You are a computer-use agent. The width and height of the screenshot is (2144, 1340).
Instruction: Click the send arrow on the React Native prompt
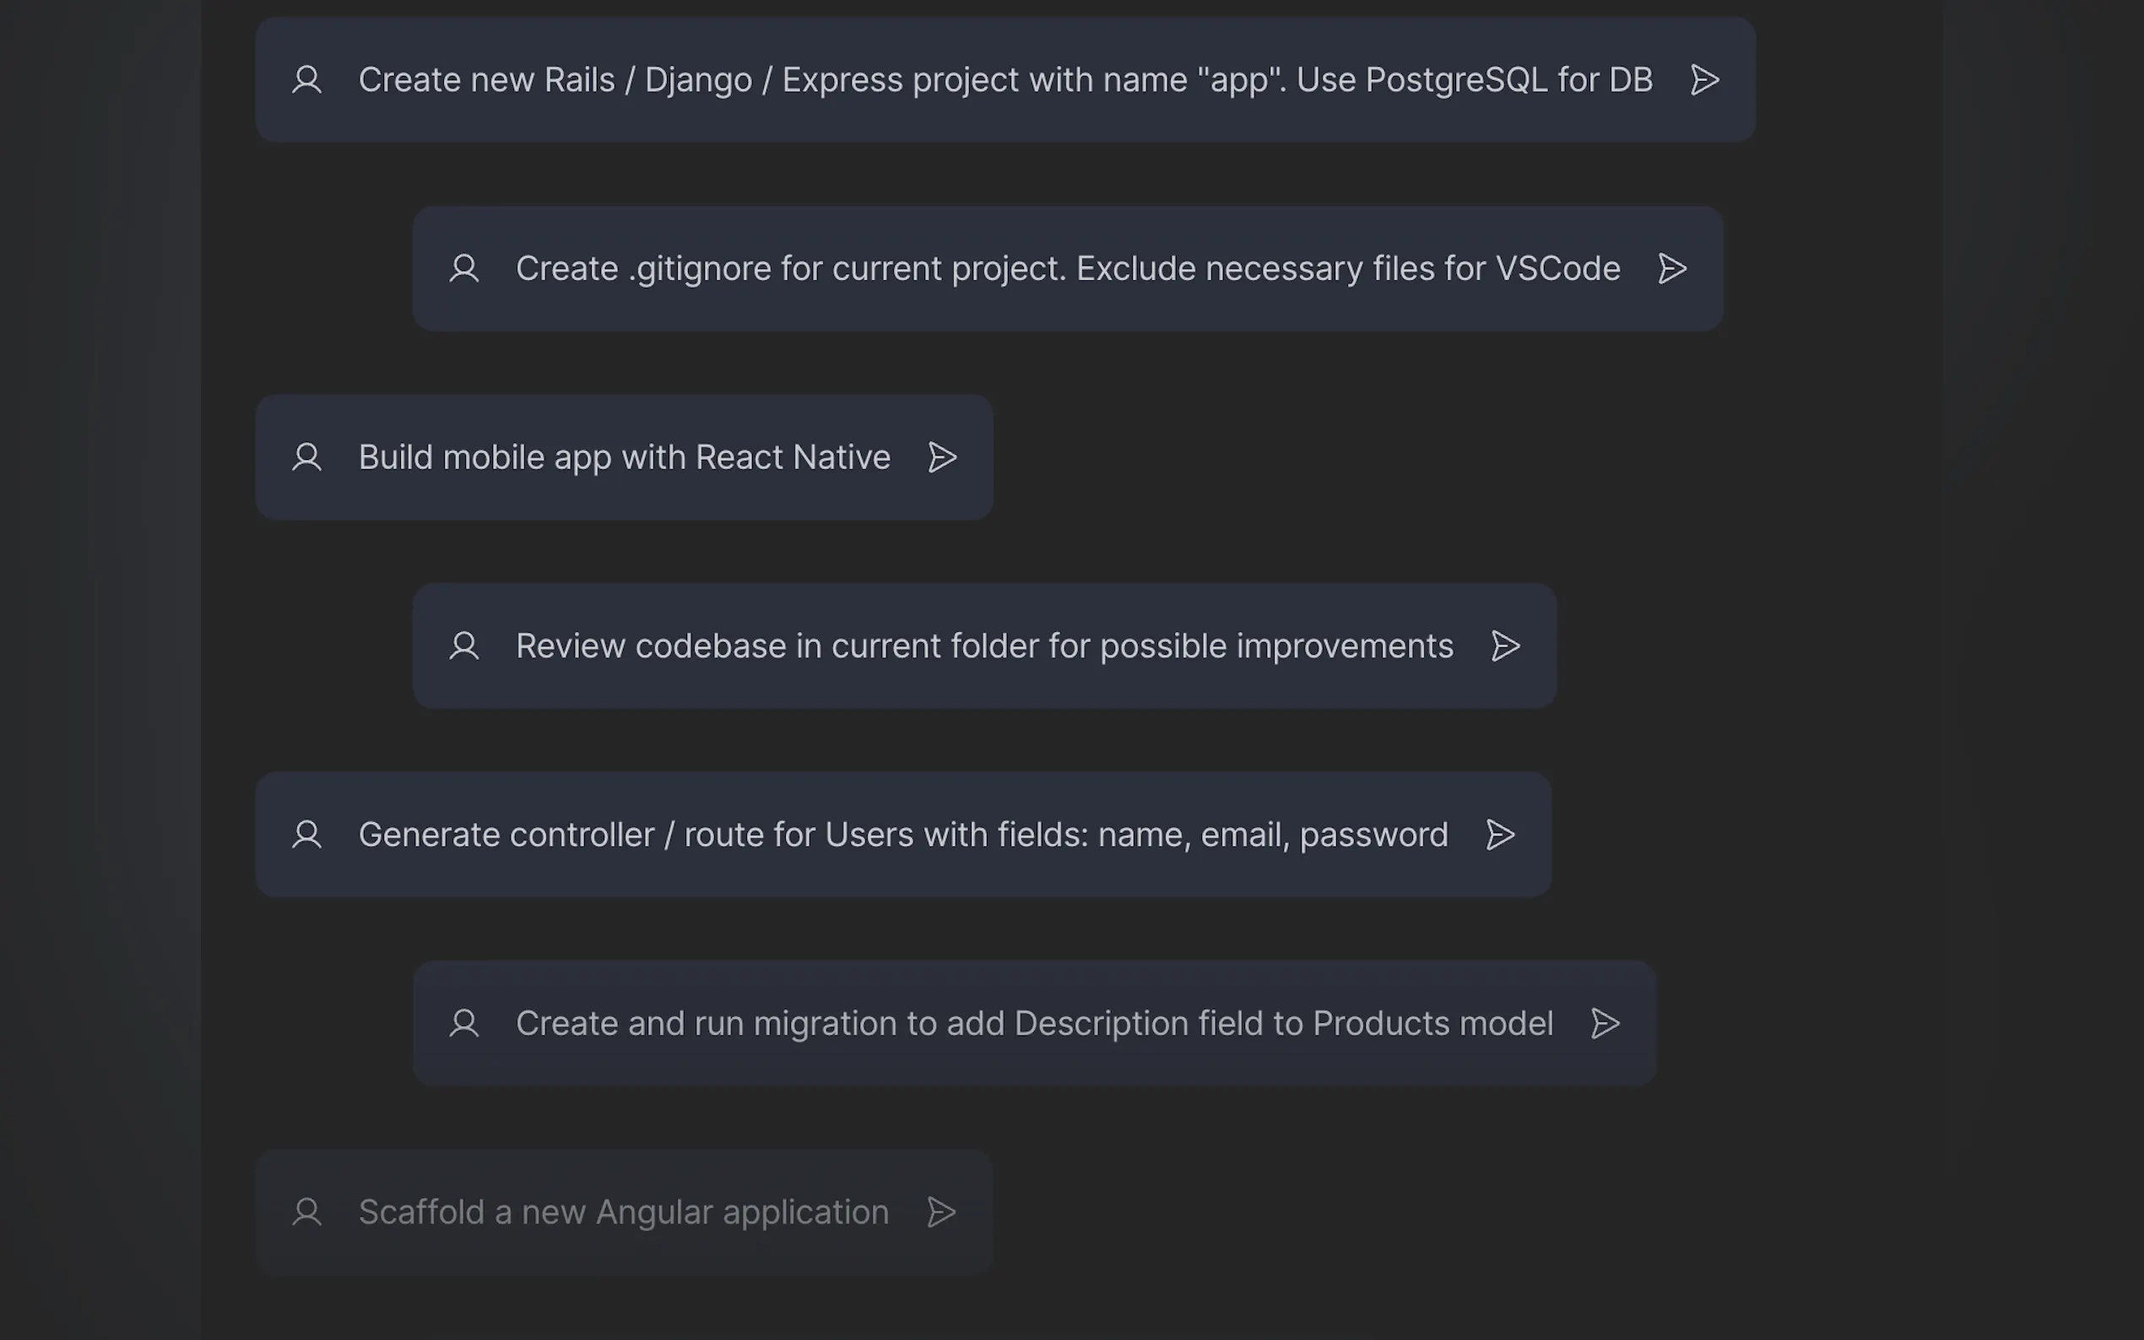click(942, 457)
